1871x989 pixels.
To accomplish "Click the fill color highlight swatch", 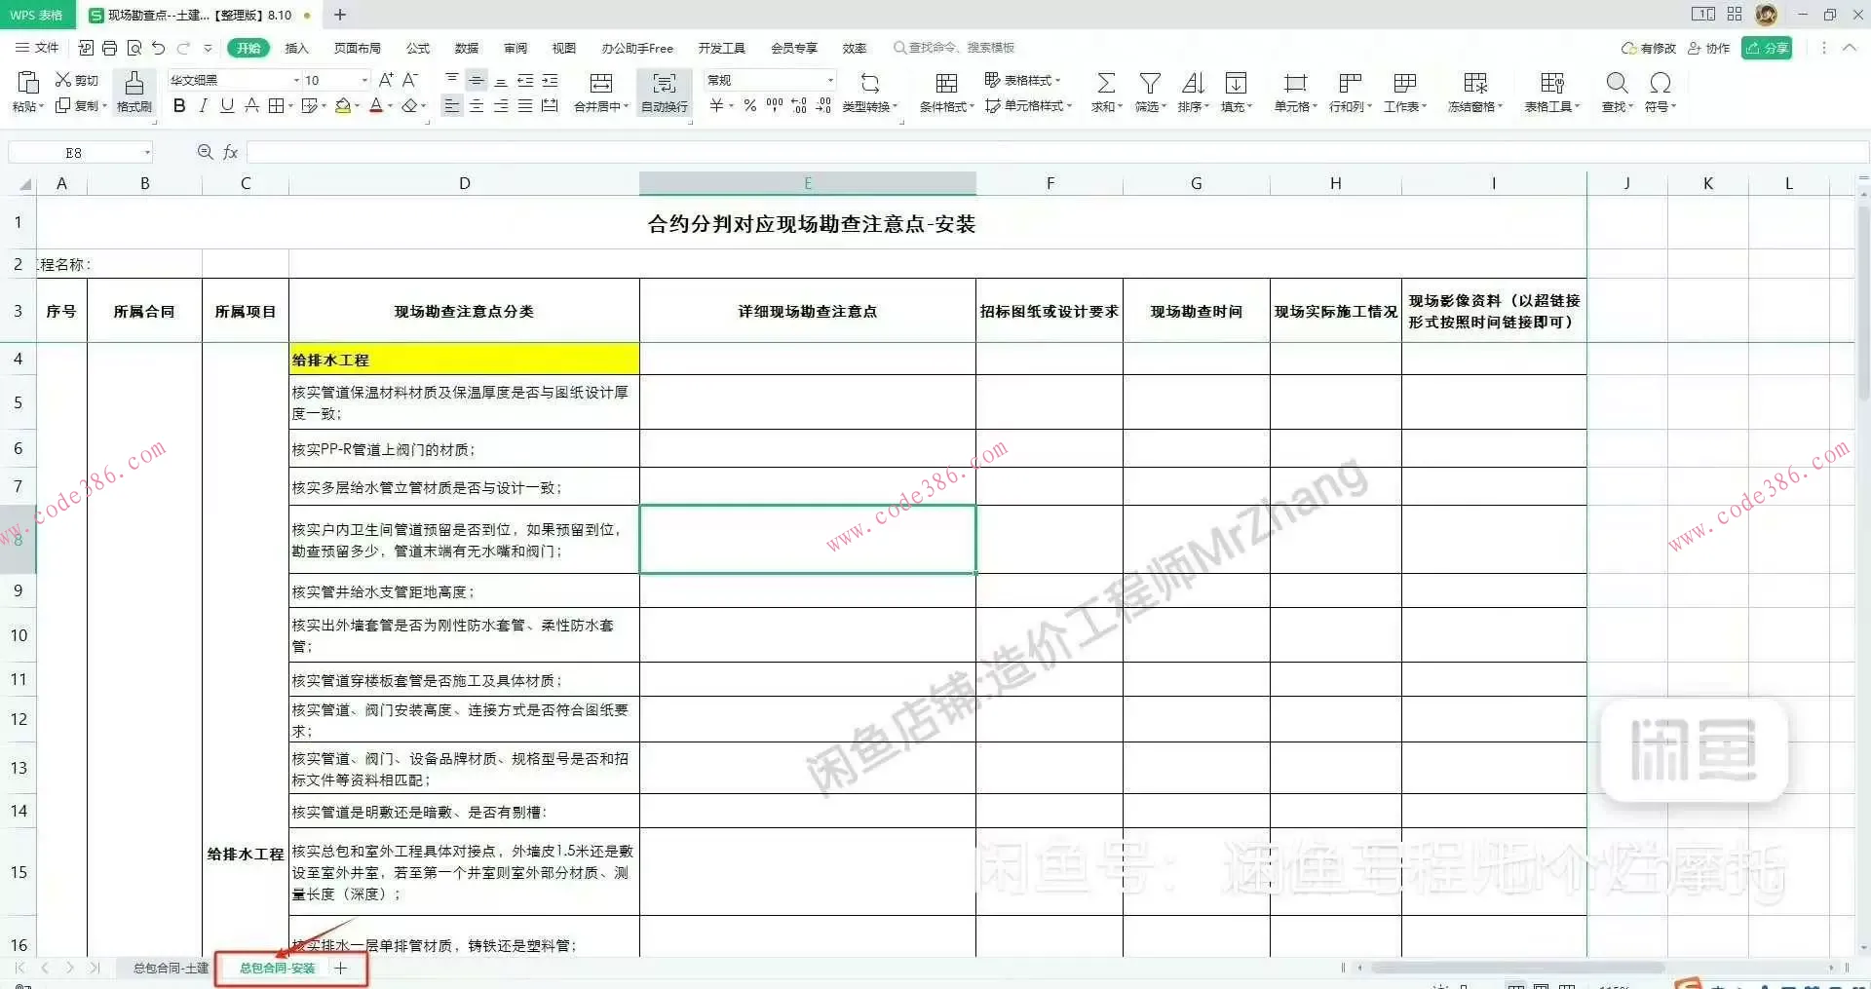I will [342, 106].
